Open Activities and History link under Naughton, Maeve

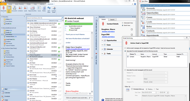108,32
